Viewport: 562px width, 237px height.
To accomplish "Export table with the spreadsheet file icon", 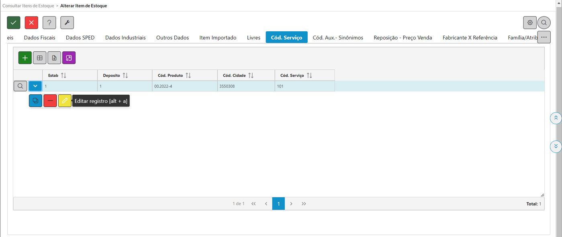I will 54,58.
